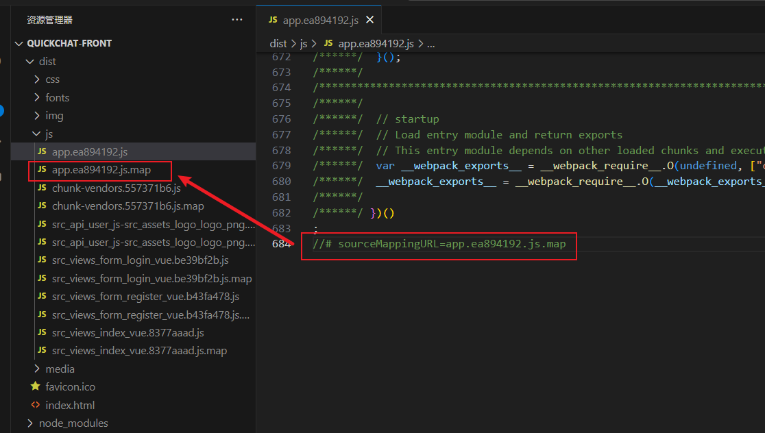Screen dimensions: 765x433
Task: Open src_views_form_login_vue.be39bf2b.js.map file
Action: pyautogui.click(x=151, y=278)
